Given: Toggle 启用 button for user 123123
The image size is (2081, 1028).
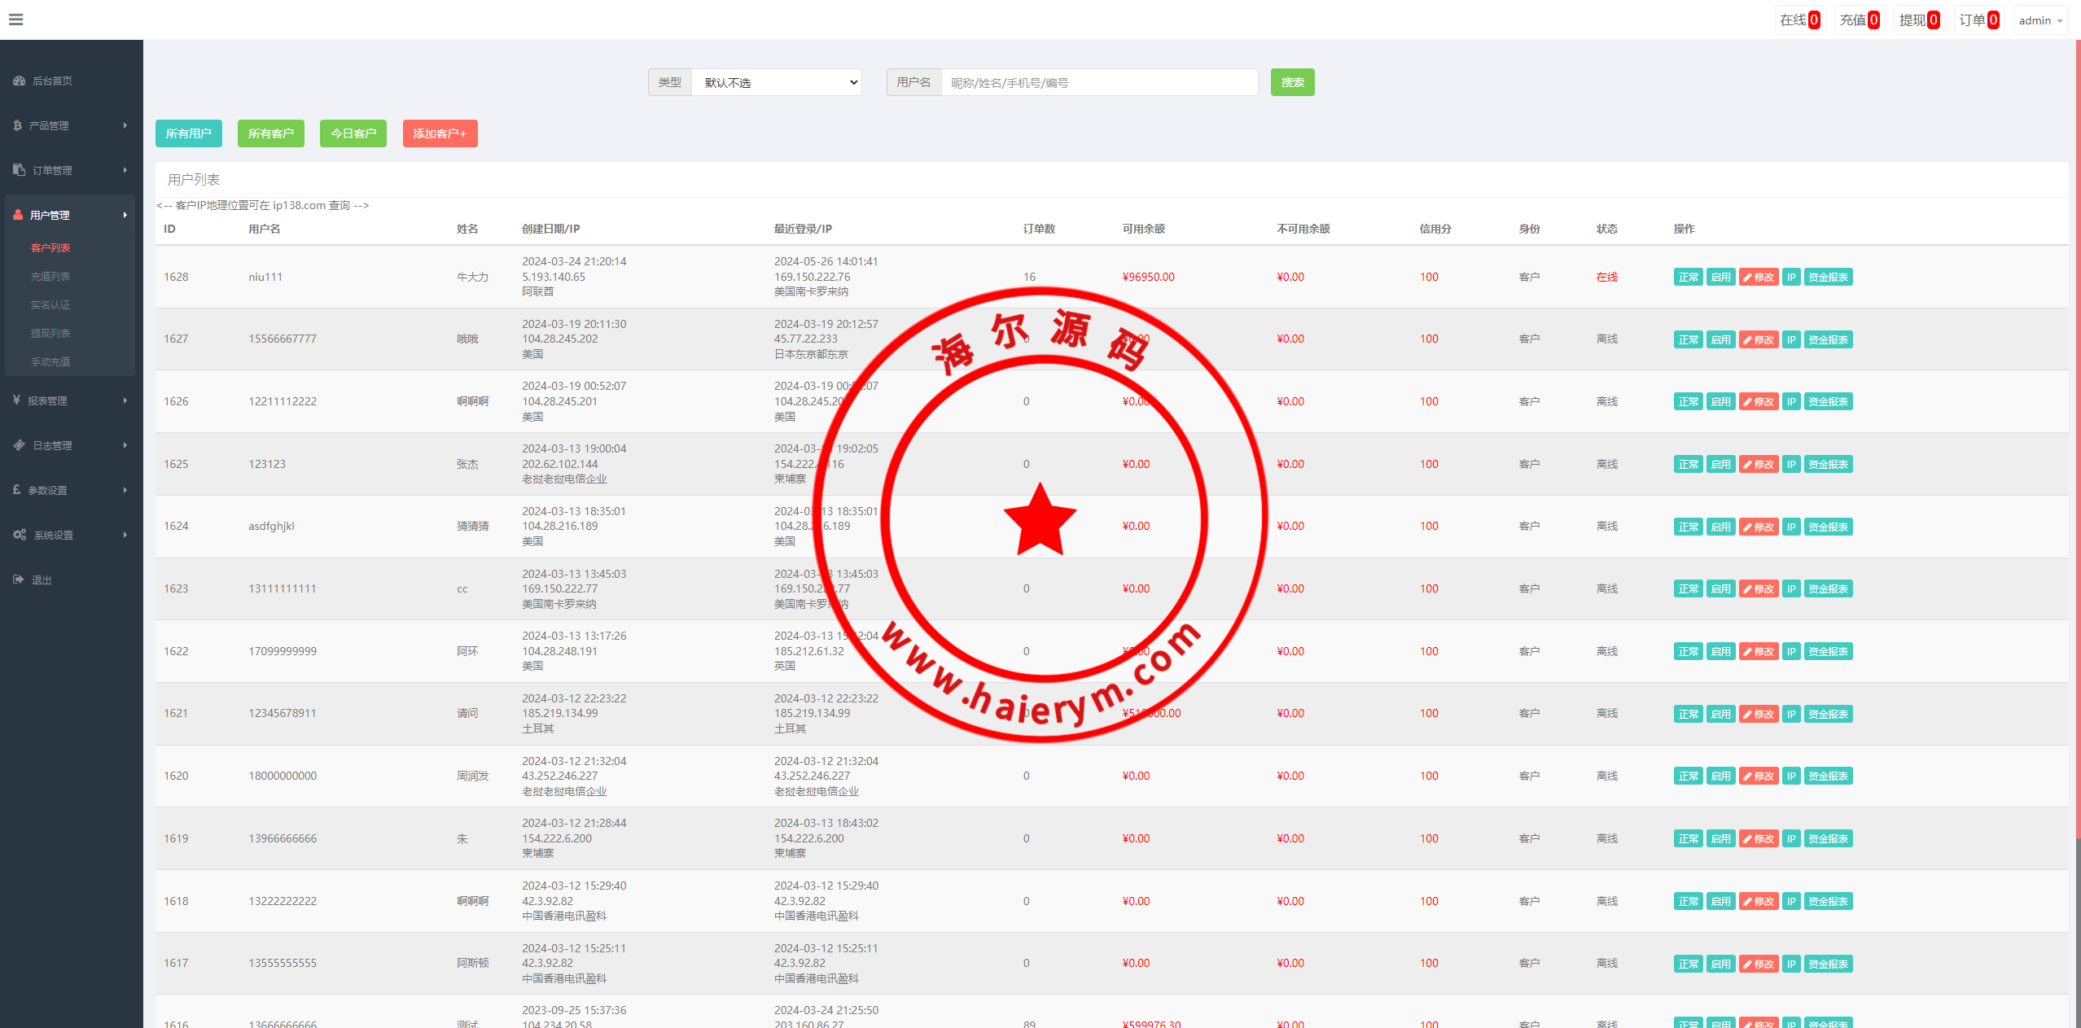Looking at the screenshot, I should 1720,465.
